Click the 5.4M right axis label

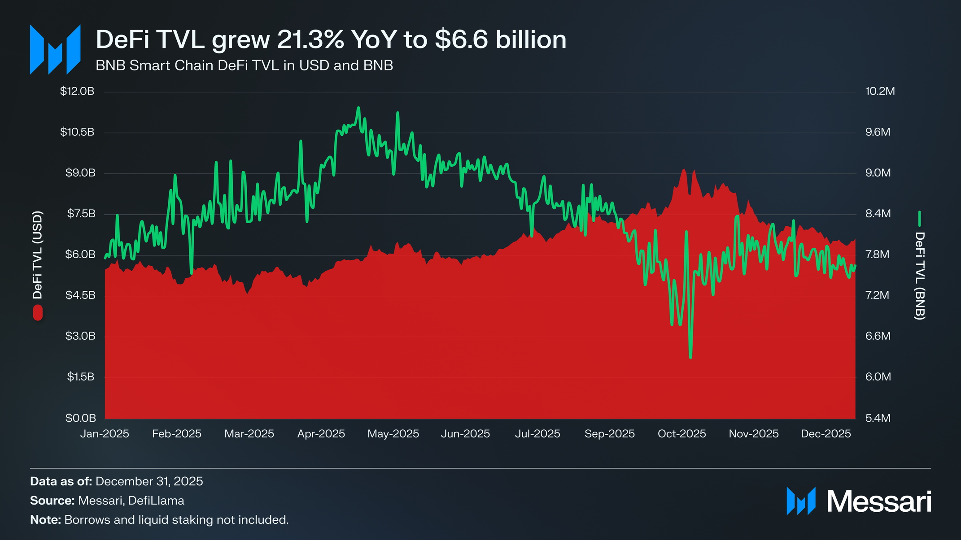pos(878,418)
